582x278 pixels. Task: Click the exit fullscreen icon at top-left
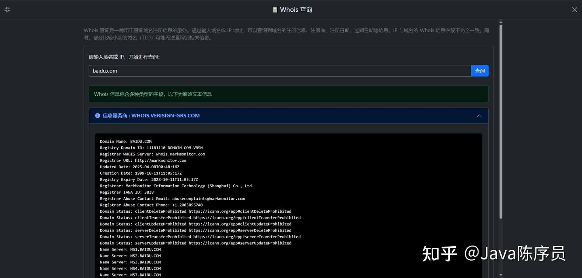[7, 10]
